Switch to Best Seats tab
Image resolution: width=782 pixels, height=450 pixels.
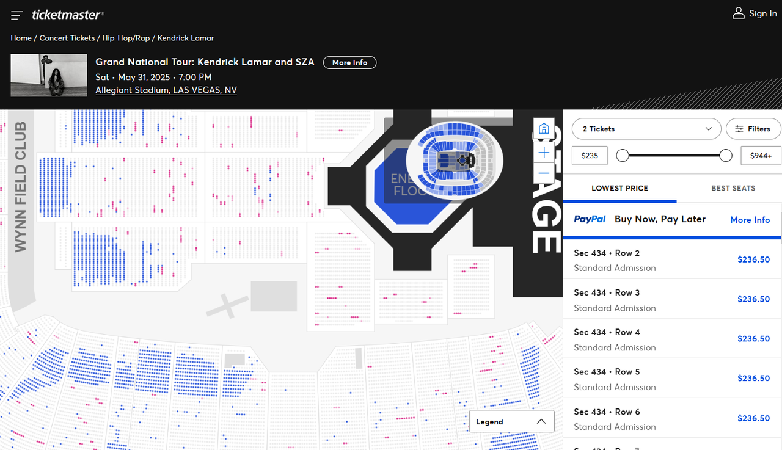733,188
